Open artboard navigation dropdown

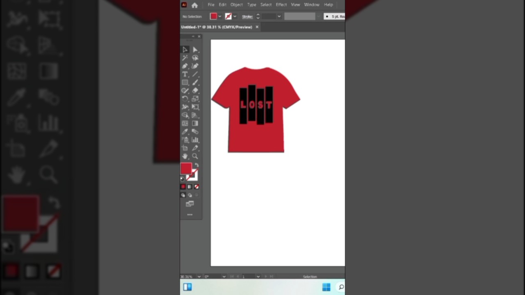258,277
